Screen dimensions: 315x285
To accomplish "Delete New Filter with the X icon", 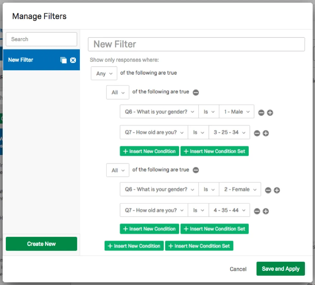I will tap(73, 60).
